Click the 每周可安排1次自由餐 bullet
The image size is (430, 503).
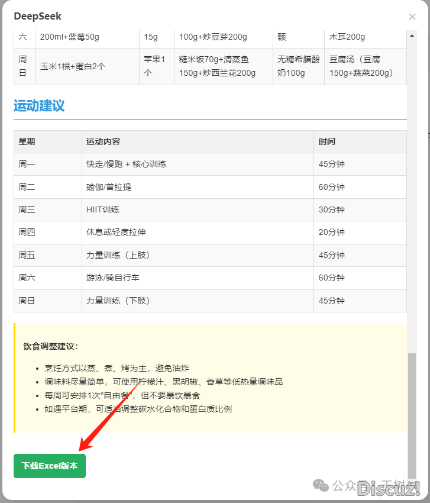pos(122,395)
